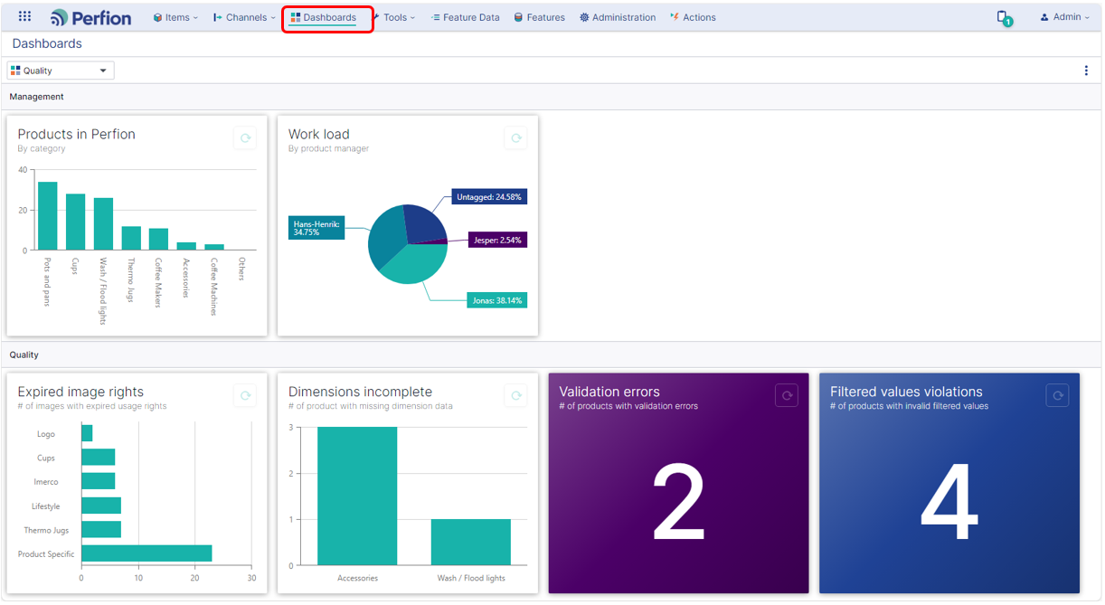Refresh the Work load chart
Screen dimensions: 1105x605
pyautogui.click(x=515, y=138)
